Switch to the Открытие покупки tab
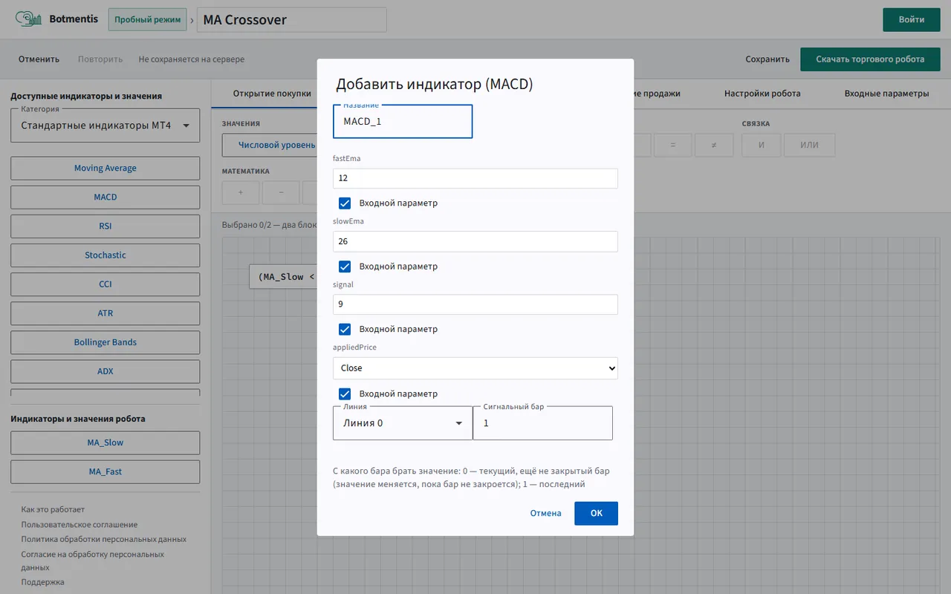 [272, 94]
